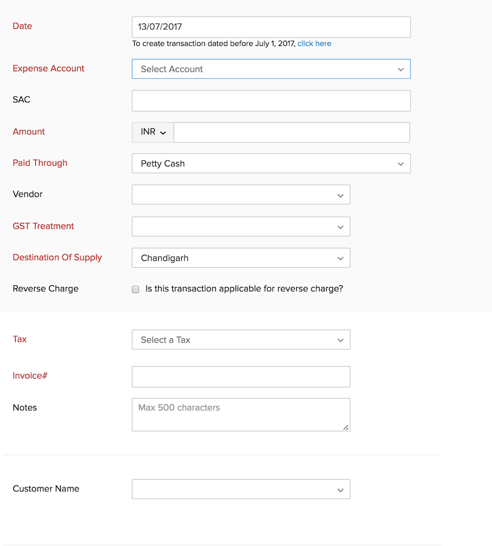Viewport: 492px width, 546px height.
Task: Expand the GST Treatment dropdown
Action: click(x=234, y=226)
